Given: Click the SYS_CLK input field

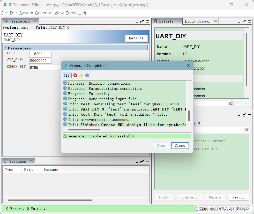Looking at the screenshot, I should coord(40,61).
